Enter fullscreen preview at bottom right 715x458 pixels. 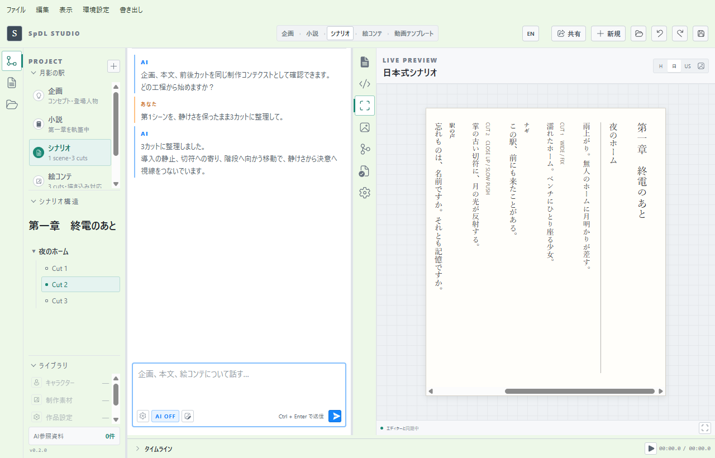(x=705, y=428)
